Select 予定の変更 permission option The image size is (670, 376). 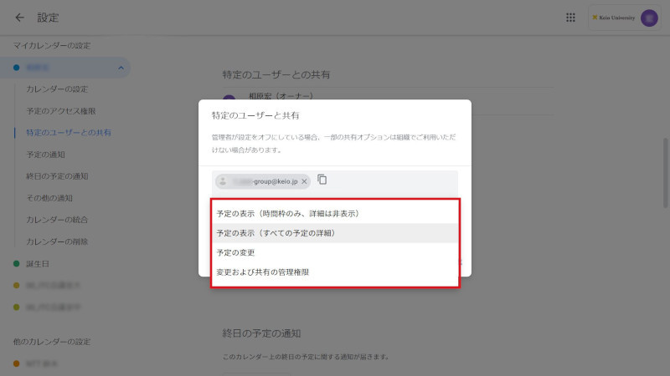pyautogui.click(x=235, y=252)
